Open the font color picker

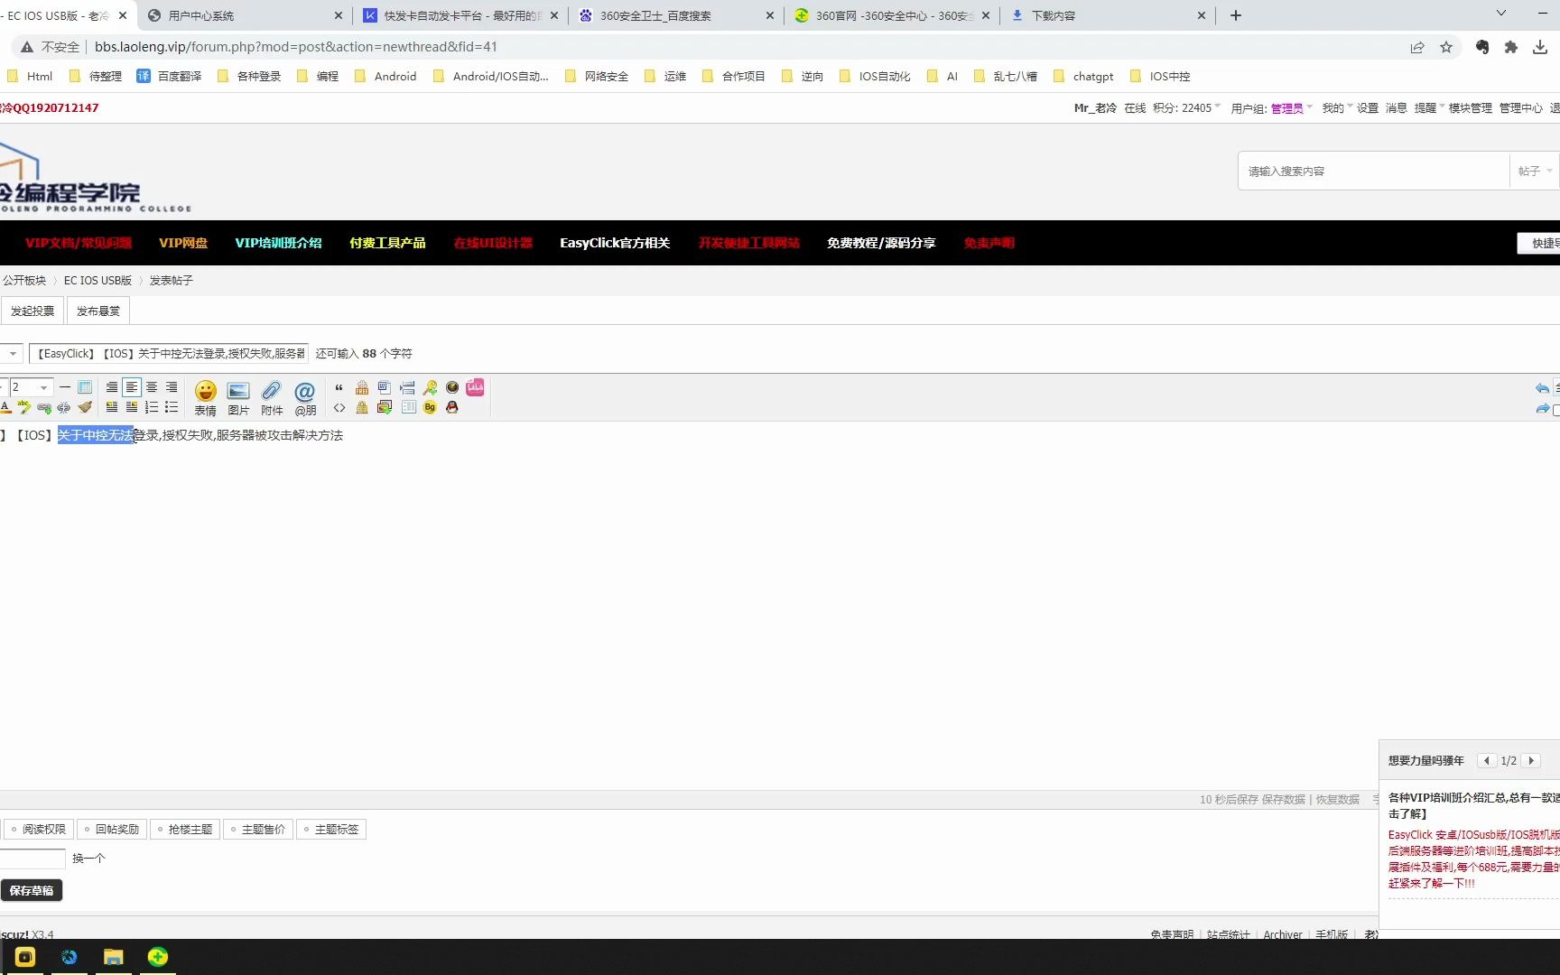pyautogui.click(x=7, y=407)
